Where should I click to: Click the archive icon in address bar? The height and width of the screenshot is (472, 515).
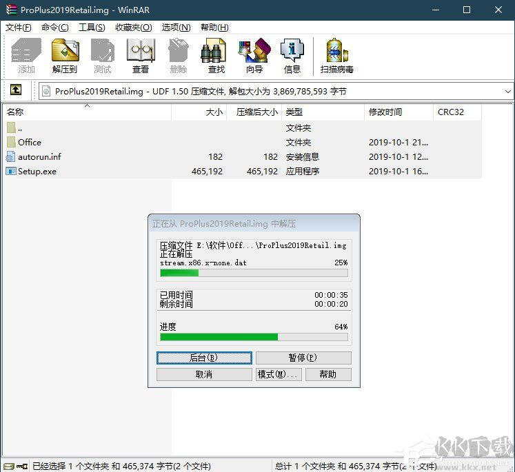point(46,91)
